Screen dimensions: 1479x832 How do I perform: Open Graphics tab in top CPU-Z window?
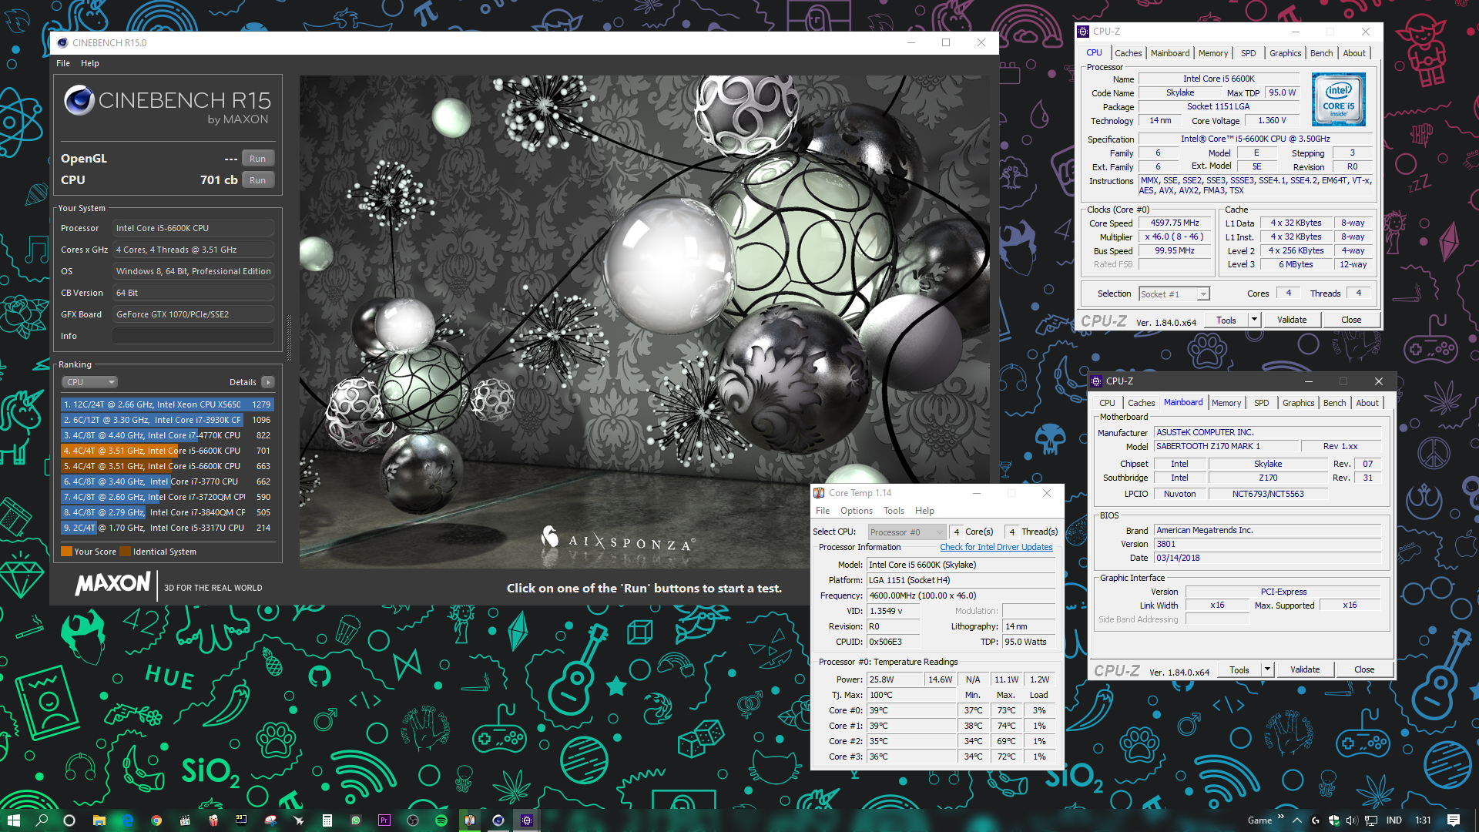point(1285,53)
